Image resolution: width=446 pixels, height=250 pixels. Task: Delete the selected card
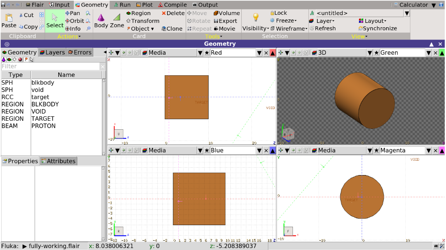173,13
